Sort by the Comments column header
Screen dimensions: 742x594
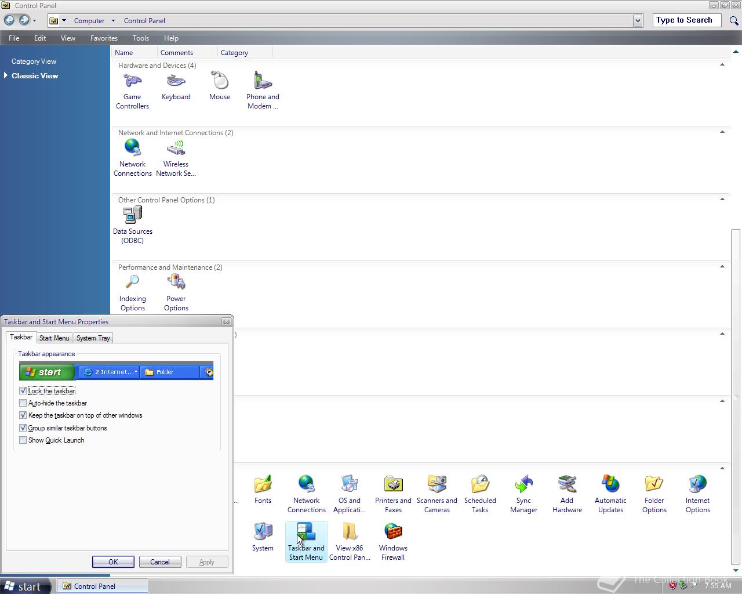click(x=187, y=52)
